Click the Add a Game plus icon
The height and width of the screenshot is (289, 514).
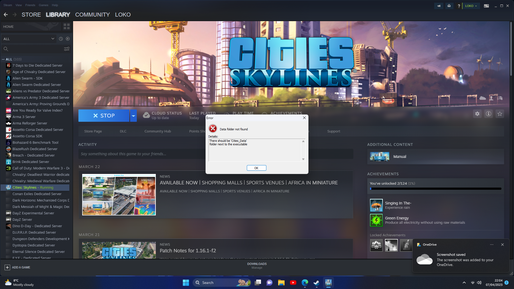pyautogui.click(x=7, y=267)
